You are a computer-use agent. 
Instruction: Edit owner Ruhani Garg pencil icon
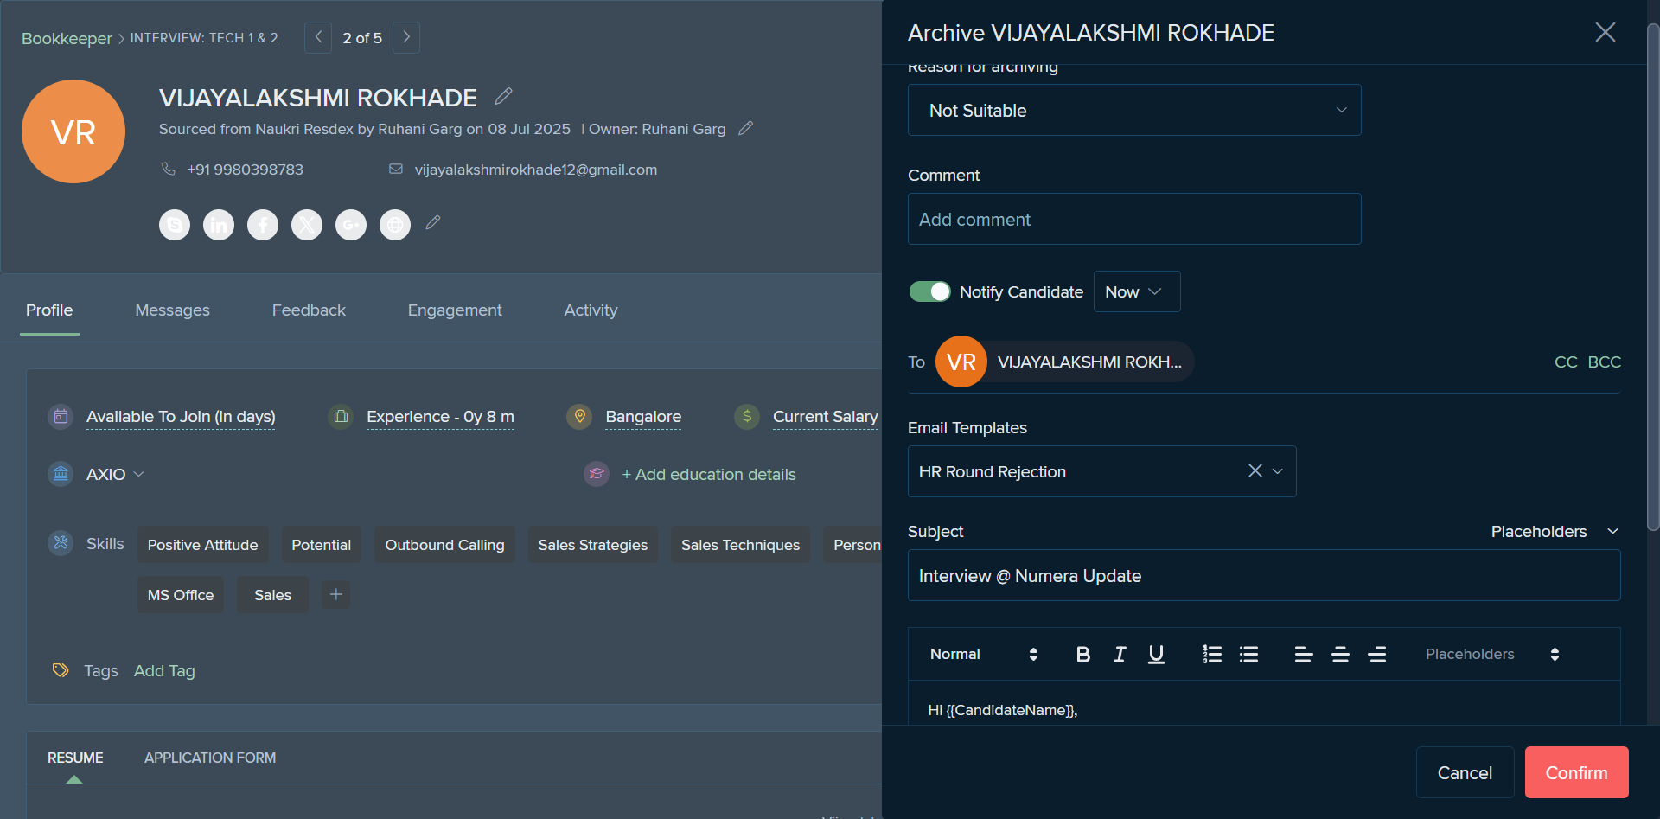[x=746, y=128]
